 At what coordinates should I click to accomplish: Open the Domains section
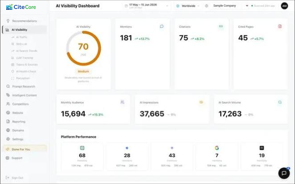pyautogui.click(x=25, y=130)
